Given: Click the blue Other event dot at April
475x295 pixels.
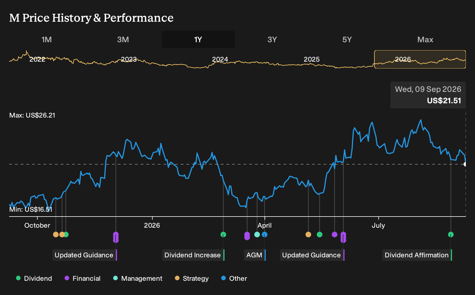Looking at the screenshot, I should click(265, 235).
